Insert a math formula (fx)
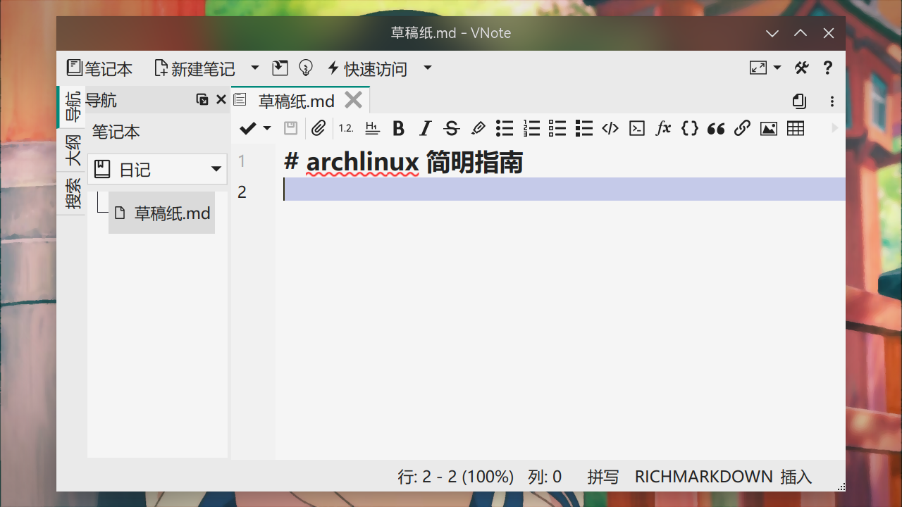 pyautogui.click(x=663, y=128)
